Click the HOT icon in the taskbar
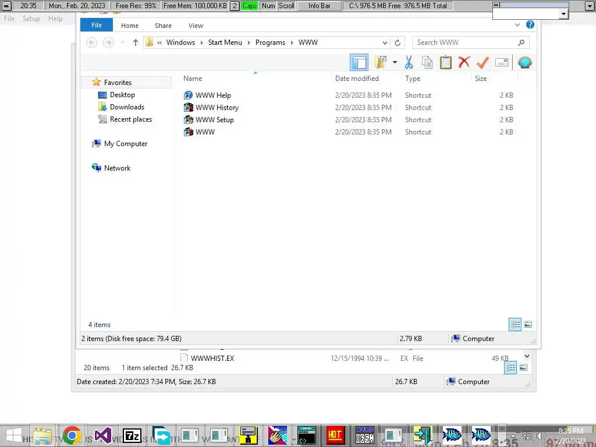The image size is (596, 447). click(x=335, y=435)
